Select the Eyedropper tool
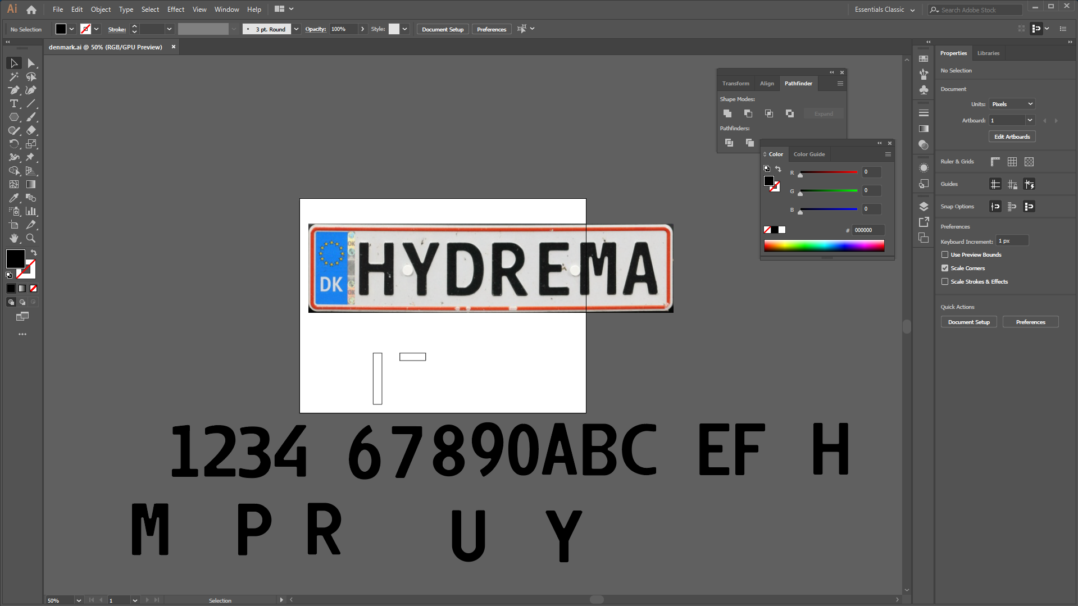Viewport: 1078px width, 606px height. point(13,198)
